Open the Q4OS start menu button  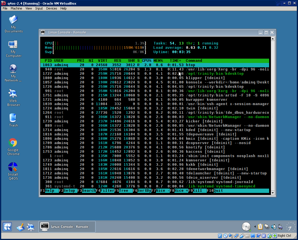click(x=7, y=227)
